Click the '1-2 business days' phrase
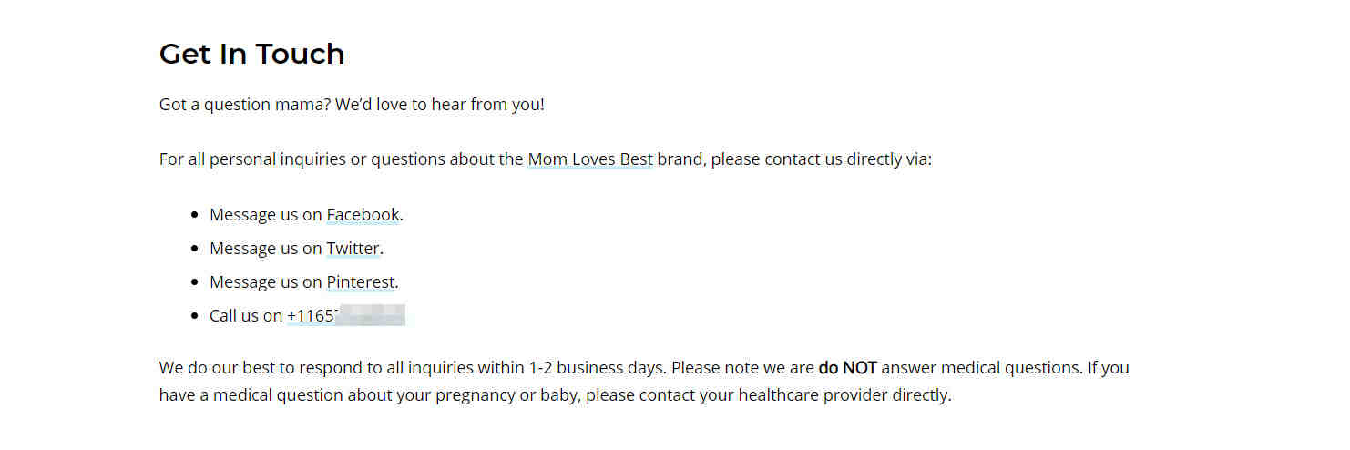1350x450 pixels. [x=596, y=368]
